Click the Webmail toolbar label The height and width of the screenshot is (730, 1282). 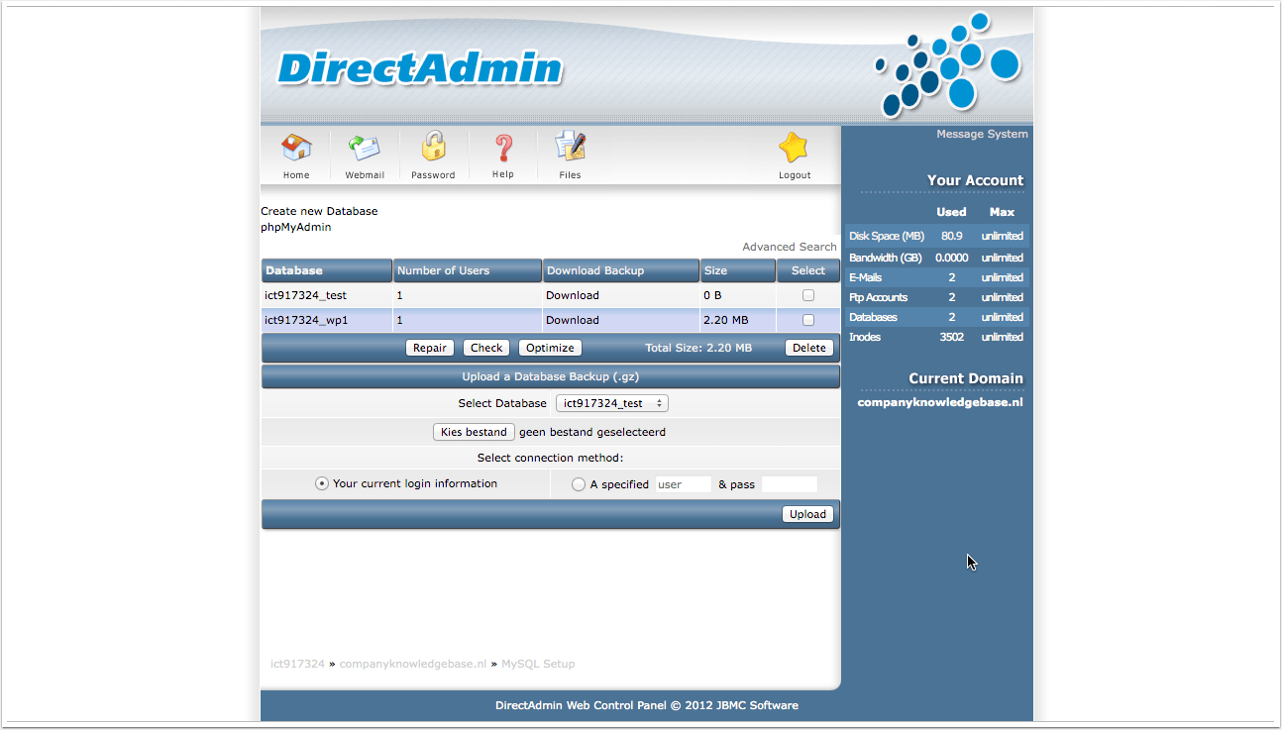tap(365, 175)
